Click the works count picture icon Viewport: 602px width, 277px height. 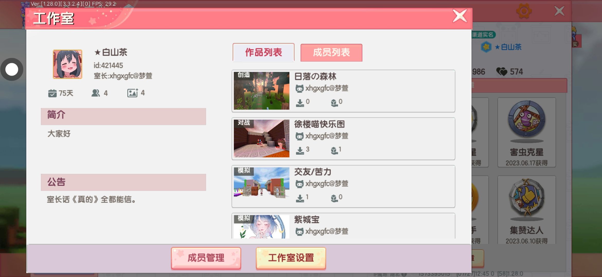click(x=132, y=93)
